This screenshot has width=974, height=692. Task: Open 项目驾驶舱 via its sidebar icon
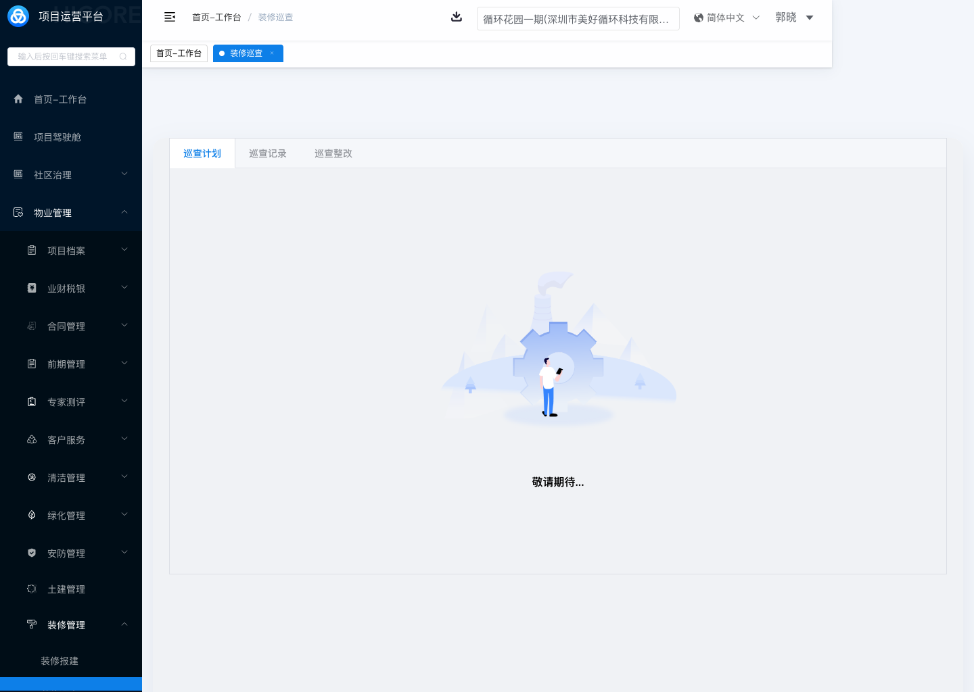tap(18, 137)
